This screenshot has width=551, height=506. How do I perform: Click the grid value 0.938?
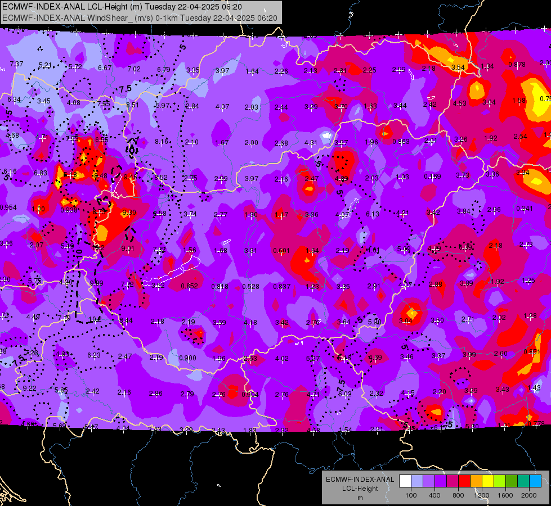(x=69, y=210)
